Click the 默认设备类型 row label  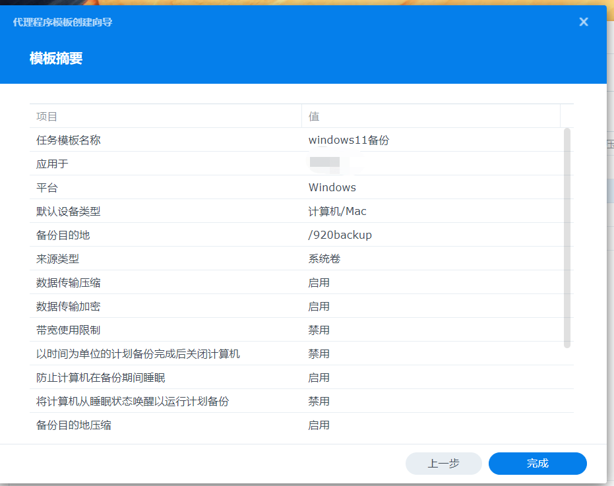click(68, 212)
